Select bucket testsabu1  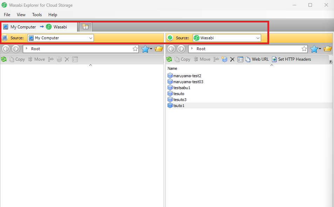(x=179, y=88)
